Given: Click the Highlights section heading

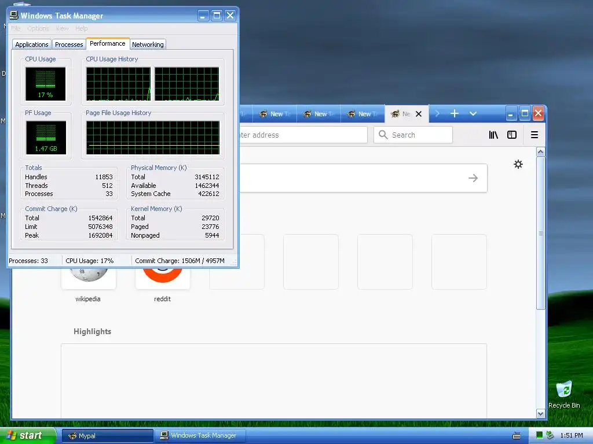Looking at the screenshot, I should (92, 331).
